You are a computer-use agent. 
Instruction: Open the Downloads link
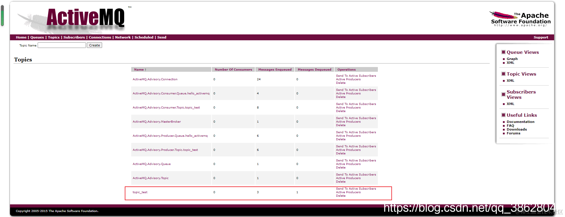pyautogui.click(x=517, y=129)
